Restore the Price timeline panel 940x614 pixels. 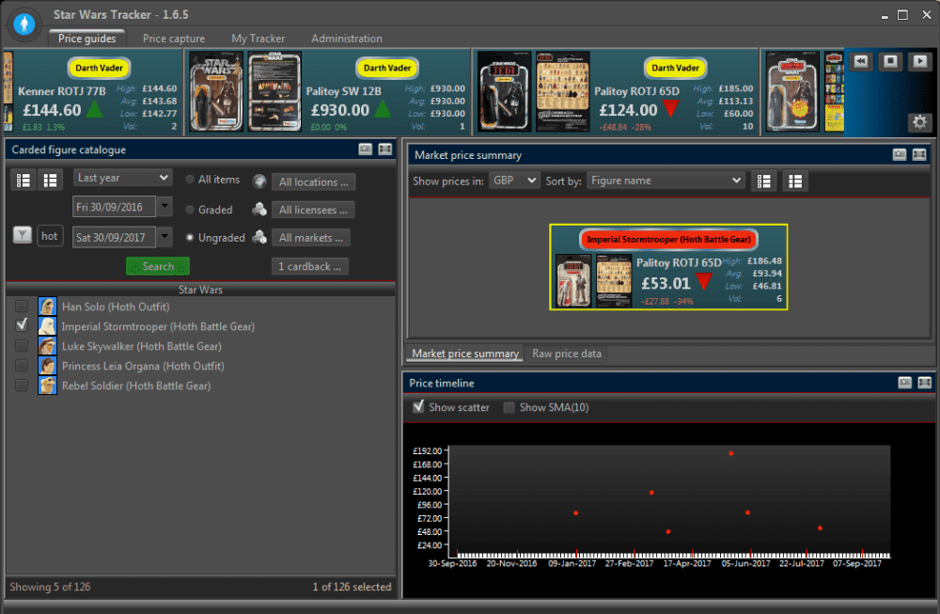[x=904, y=383]
